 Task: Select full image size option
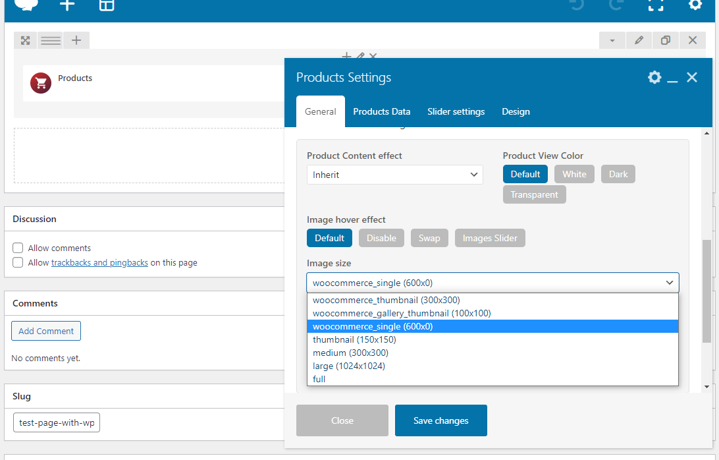[x=493, y=379]
